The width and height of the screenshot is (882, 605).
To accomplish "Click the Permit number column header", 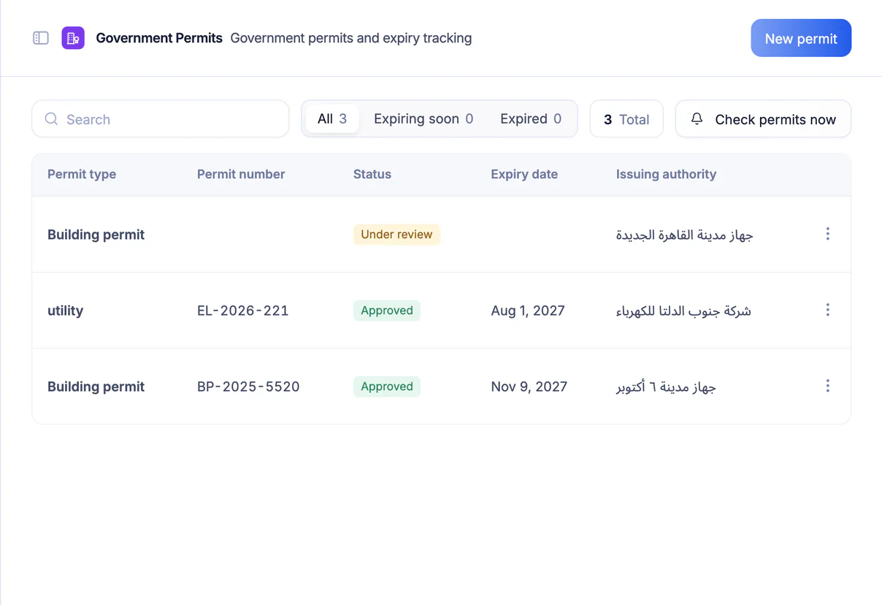I will (241, 174).
